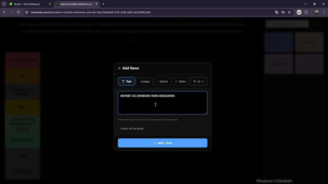328x184 pixels.
Task: Click the 'Enter each item on a new line' hint
Action: click(148, 120)
